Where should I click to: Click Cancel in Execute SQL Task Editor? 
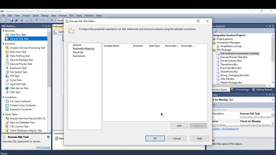[x=177, y=138]
